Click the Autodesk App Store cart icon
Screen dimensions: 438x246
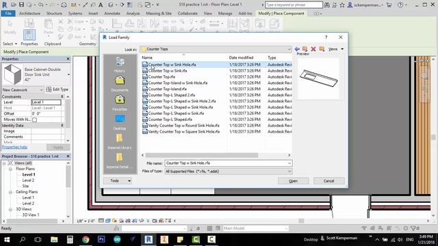(x=389, y=5)
